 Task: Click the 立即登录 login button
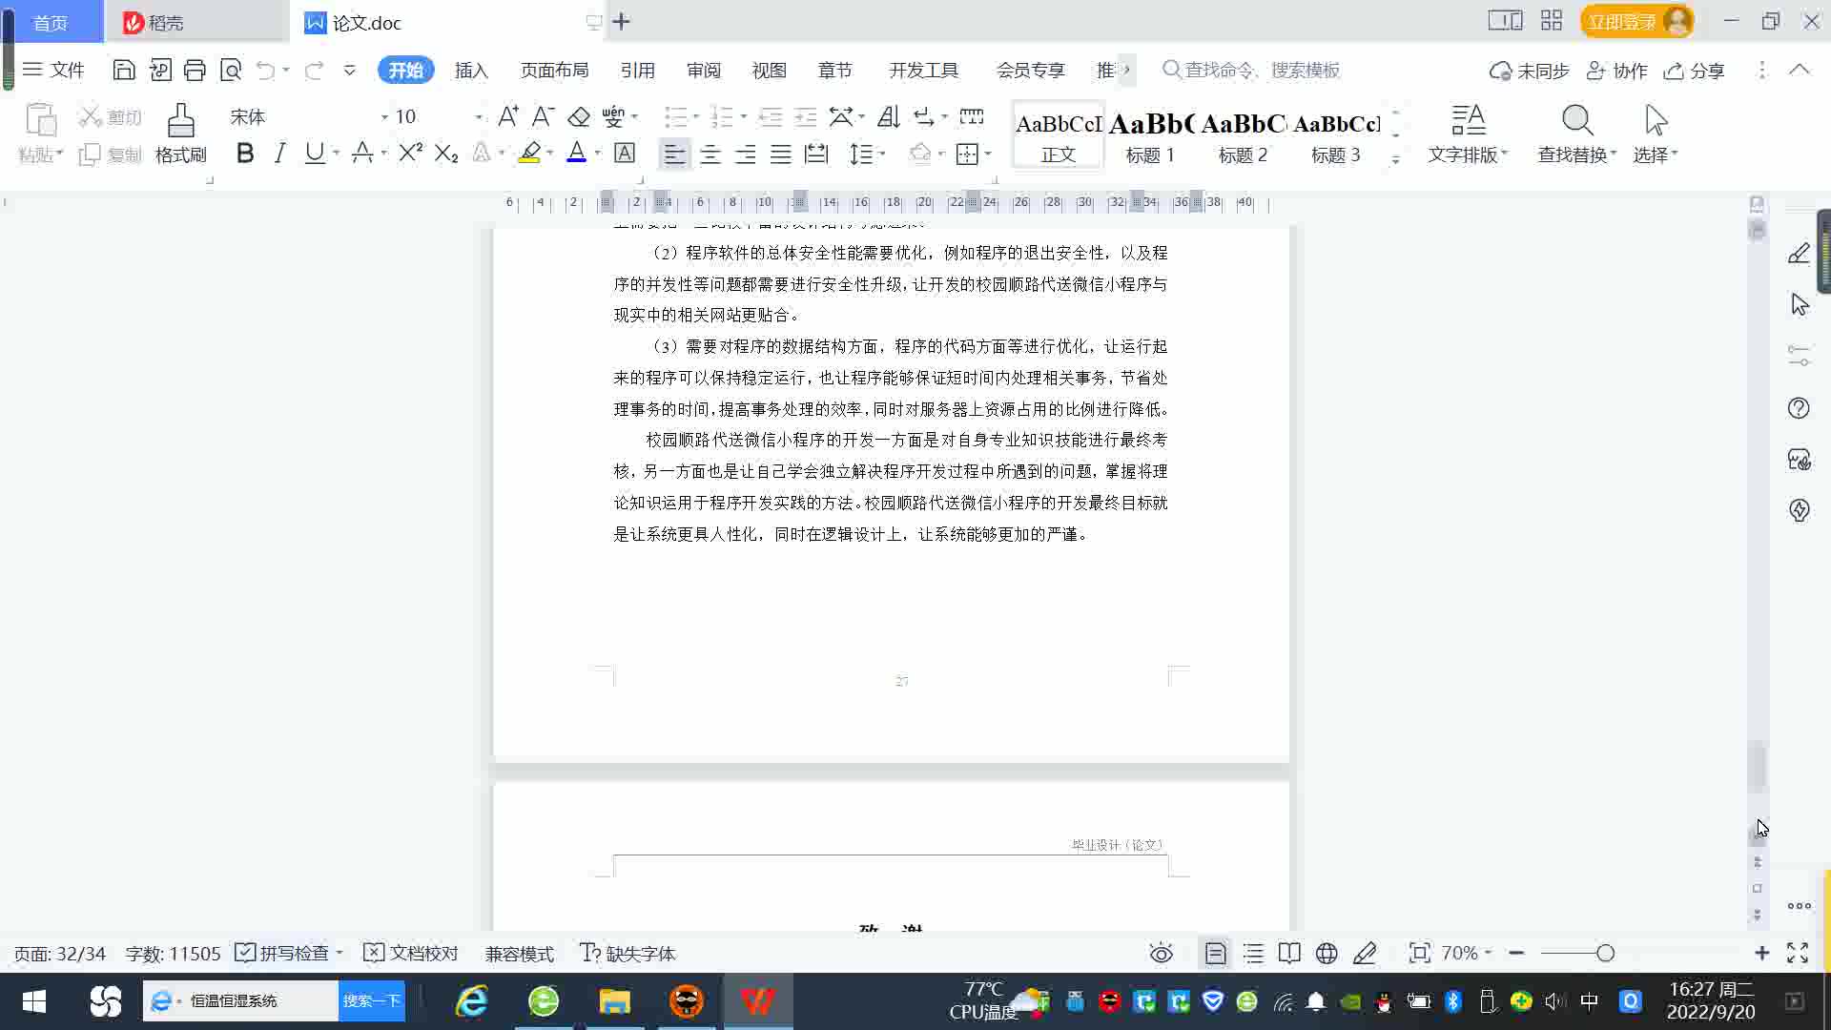point(1621,21)
